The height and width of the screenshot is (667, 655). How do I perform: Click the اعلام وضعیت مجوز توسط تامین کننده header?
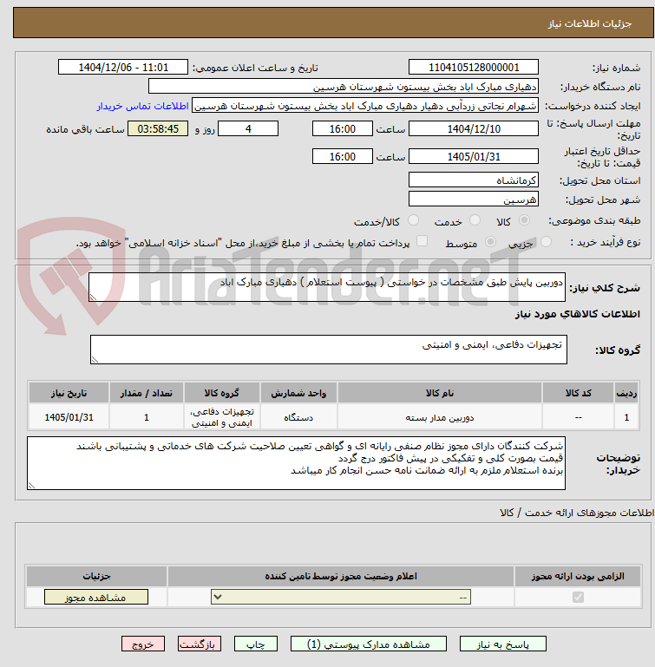(340, 577)
